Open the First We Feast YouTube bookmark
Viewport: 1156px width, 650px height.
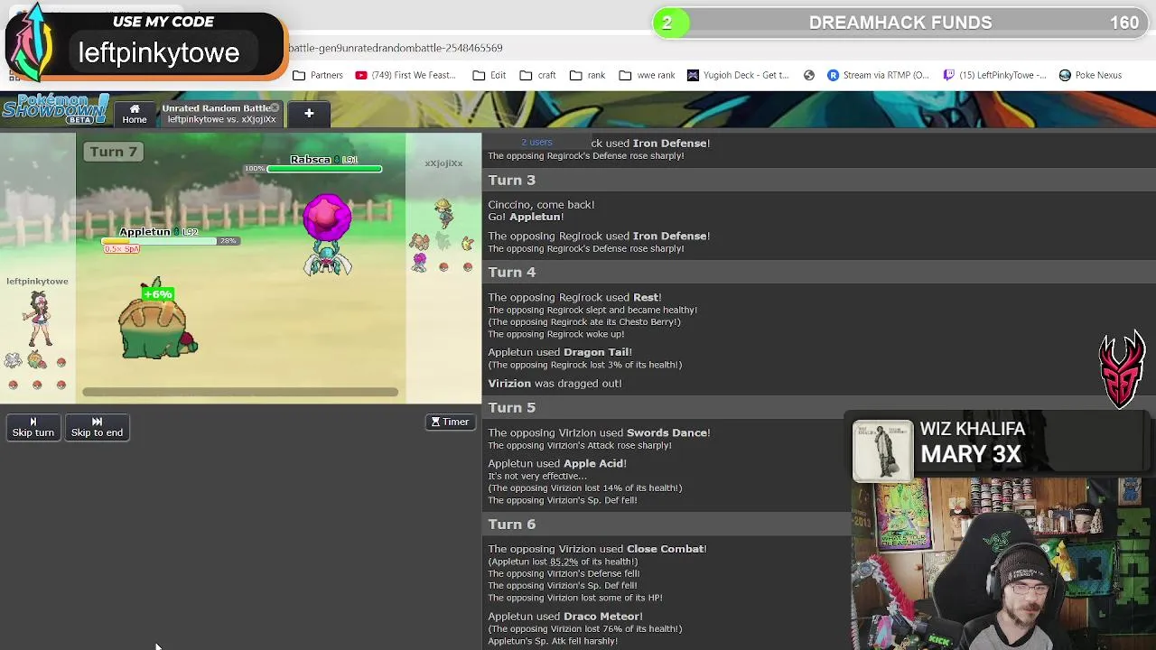point(406,75)
